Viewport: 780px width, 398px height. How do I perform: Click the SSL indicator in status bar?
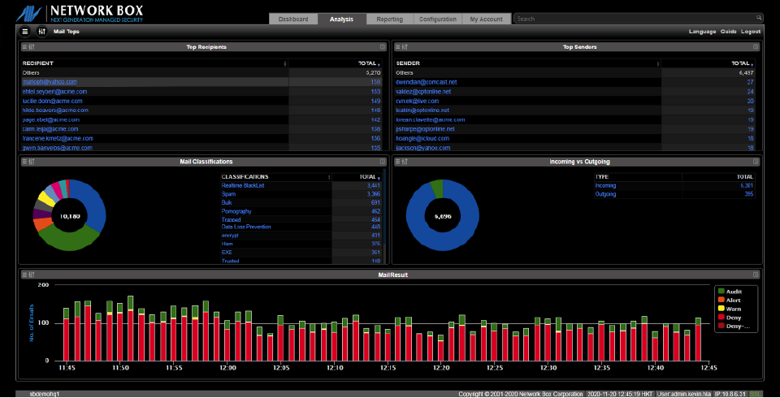point(755,394)
